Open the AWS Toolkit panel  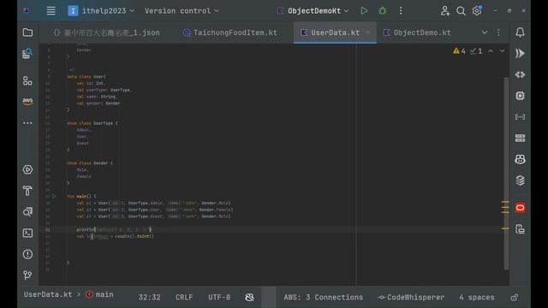click(x=27, y=101)
